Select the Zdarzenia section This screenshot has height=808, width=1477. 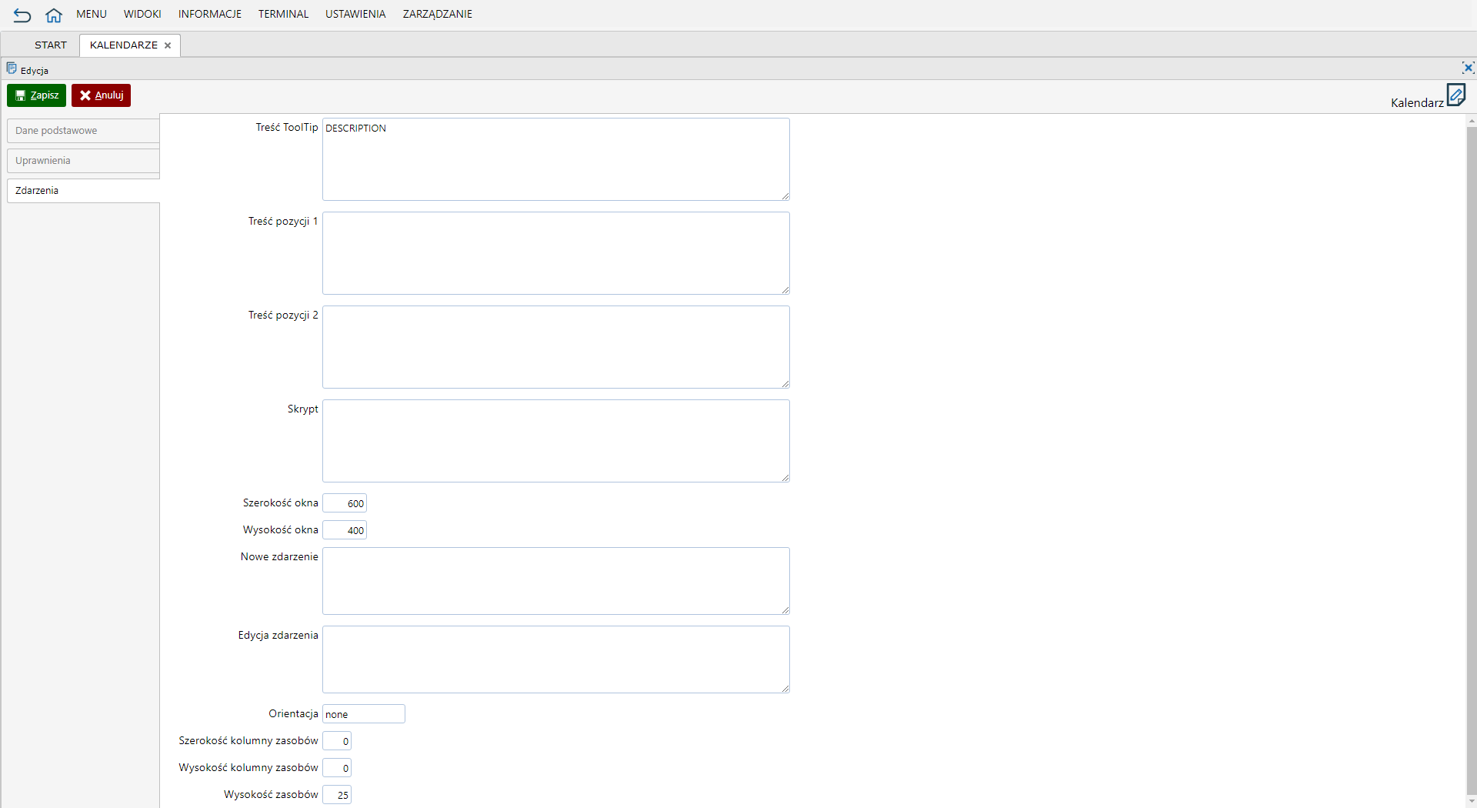pos(83,191)
